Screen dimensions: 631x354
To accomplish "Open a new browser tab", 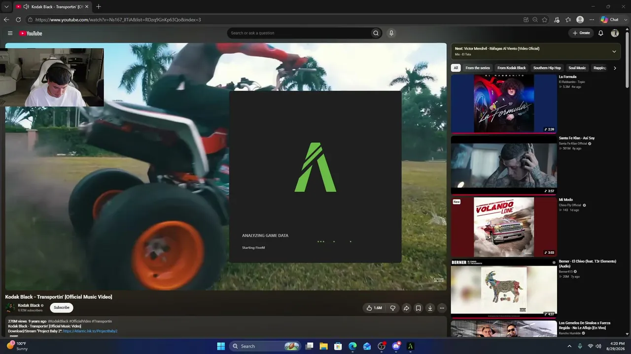I will coord(99,7).
